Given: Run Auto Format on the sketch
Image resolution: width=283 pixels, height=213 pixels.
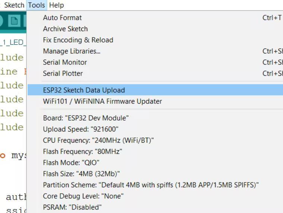Looking at the screenshot, I should tap(62, 17).
